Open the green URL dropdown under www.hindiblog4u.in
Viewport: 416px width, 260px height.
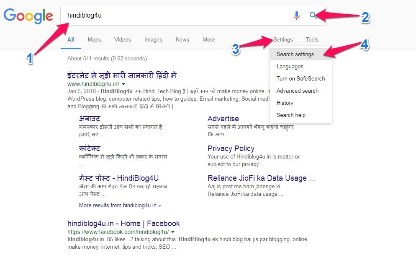coord(123,84)
